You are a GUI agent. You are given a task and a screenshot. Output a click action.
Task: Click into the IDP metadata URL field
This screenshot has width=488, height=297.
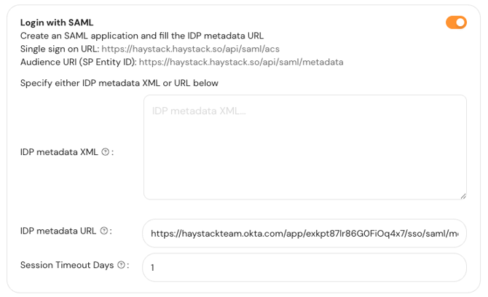click(304, 234)
